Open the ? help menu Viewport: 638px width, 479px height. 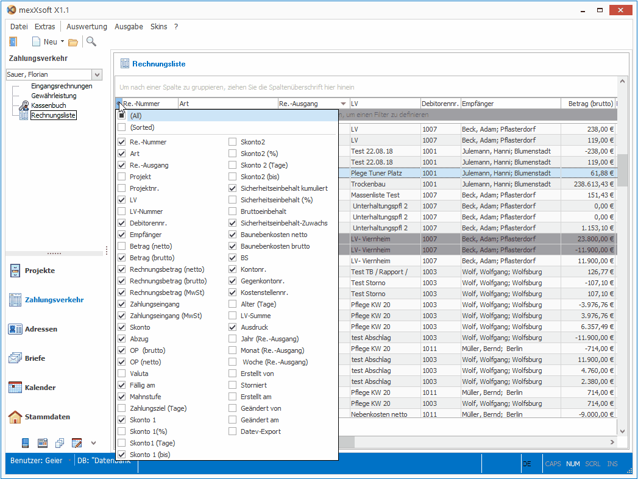(x=176, y=26)
